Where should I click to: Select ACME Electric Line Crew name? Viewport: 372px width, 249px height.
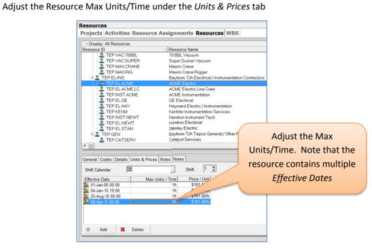[x=192, y=89]
